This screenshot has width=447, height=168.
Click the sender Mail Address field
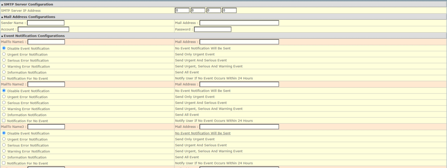[239, 23]
